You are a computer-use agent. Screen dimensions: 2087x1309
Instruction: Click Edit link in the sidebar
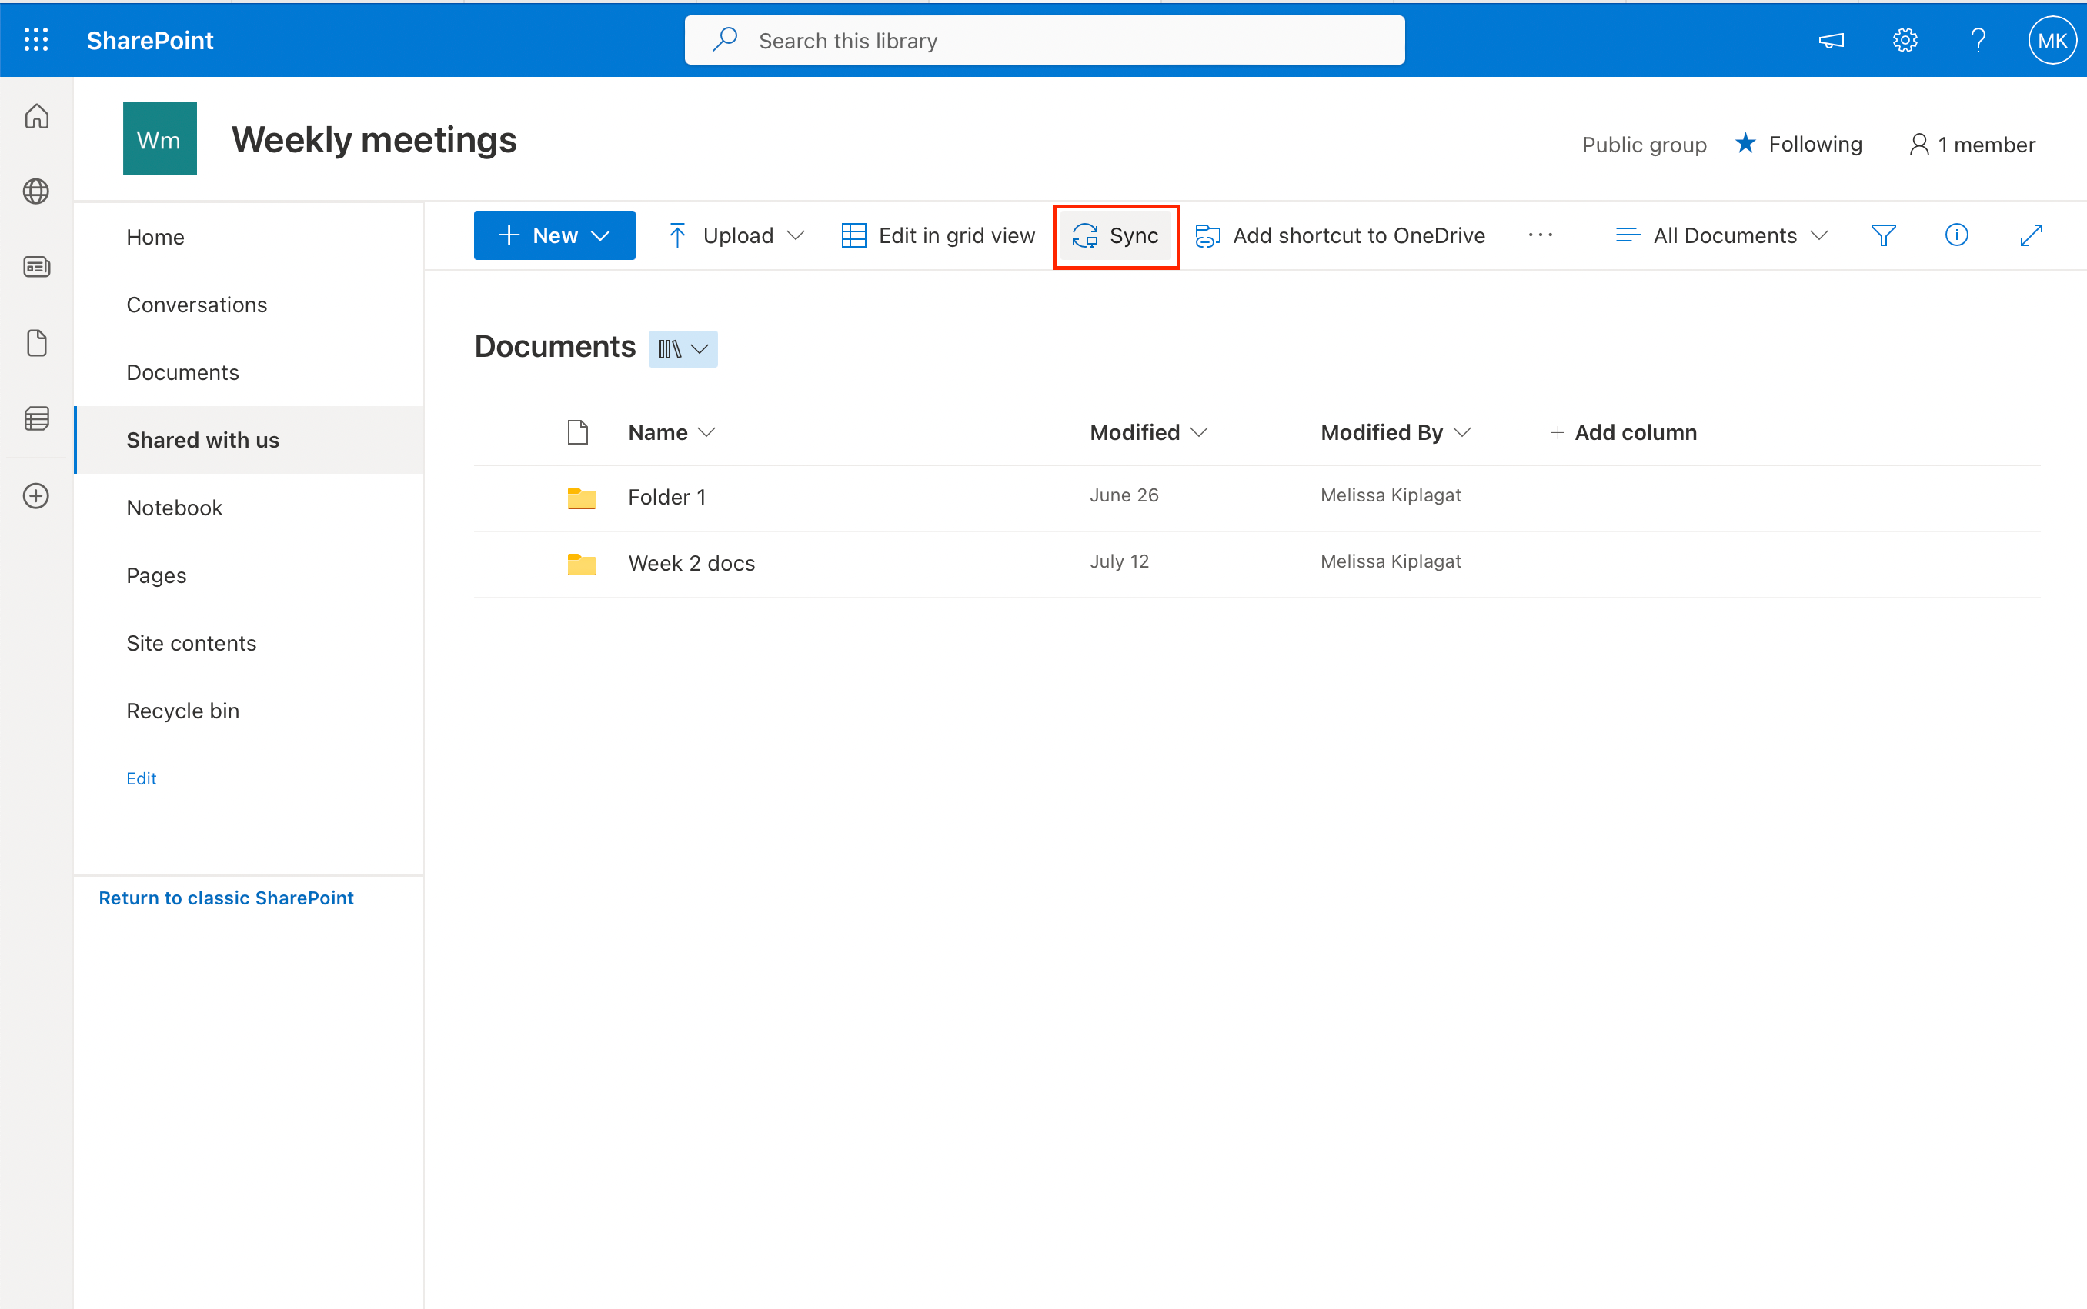(139, 778)
